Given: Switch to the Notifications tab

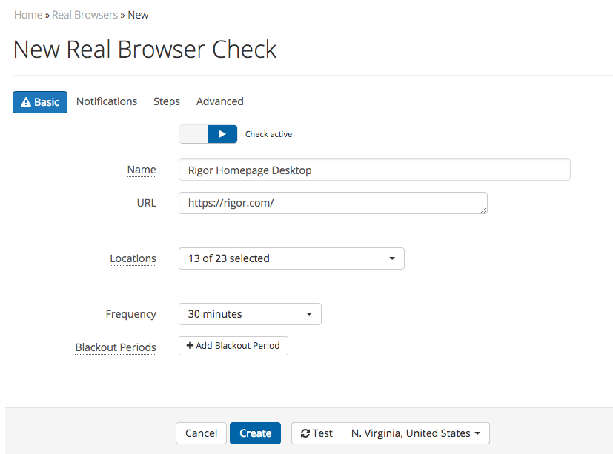Looking at the screenshot, I should (107, 101).
